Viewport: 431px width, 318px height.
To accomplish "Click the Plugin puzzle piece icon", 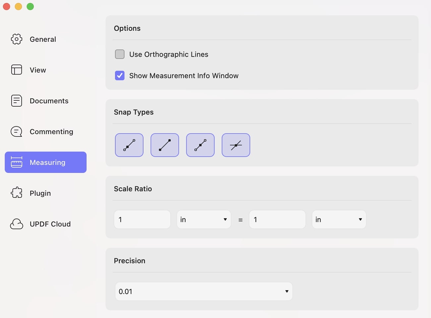I will 17,193.
